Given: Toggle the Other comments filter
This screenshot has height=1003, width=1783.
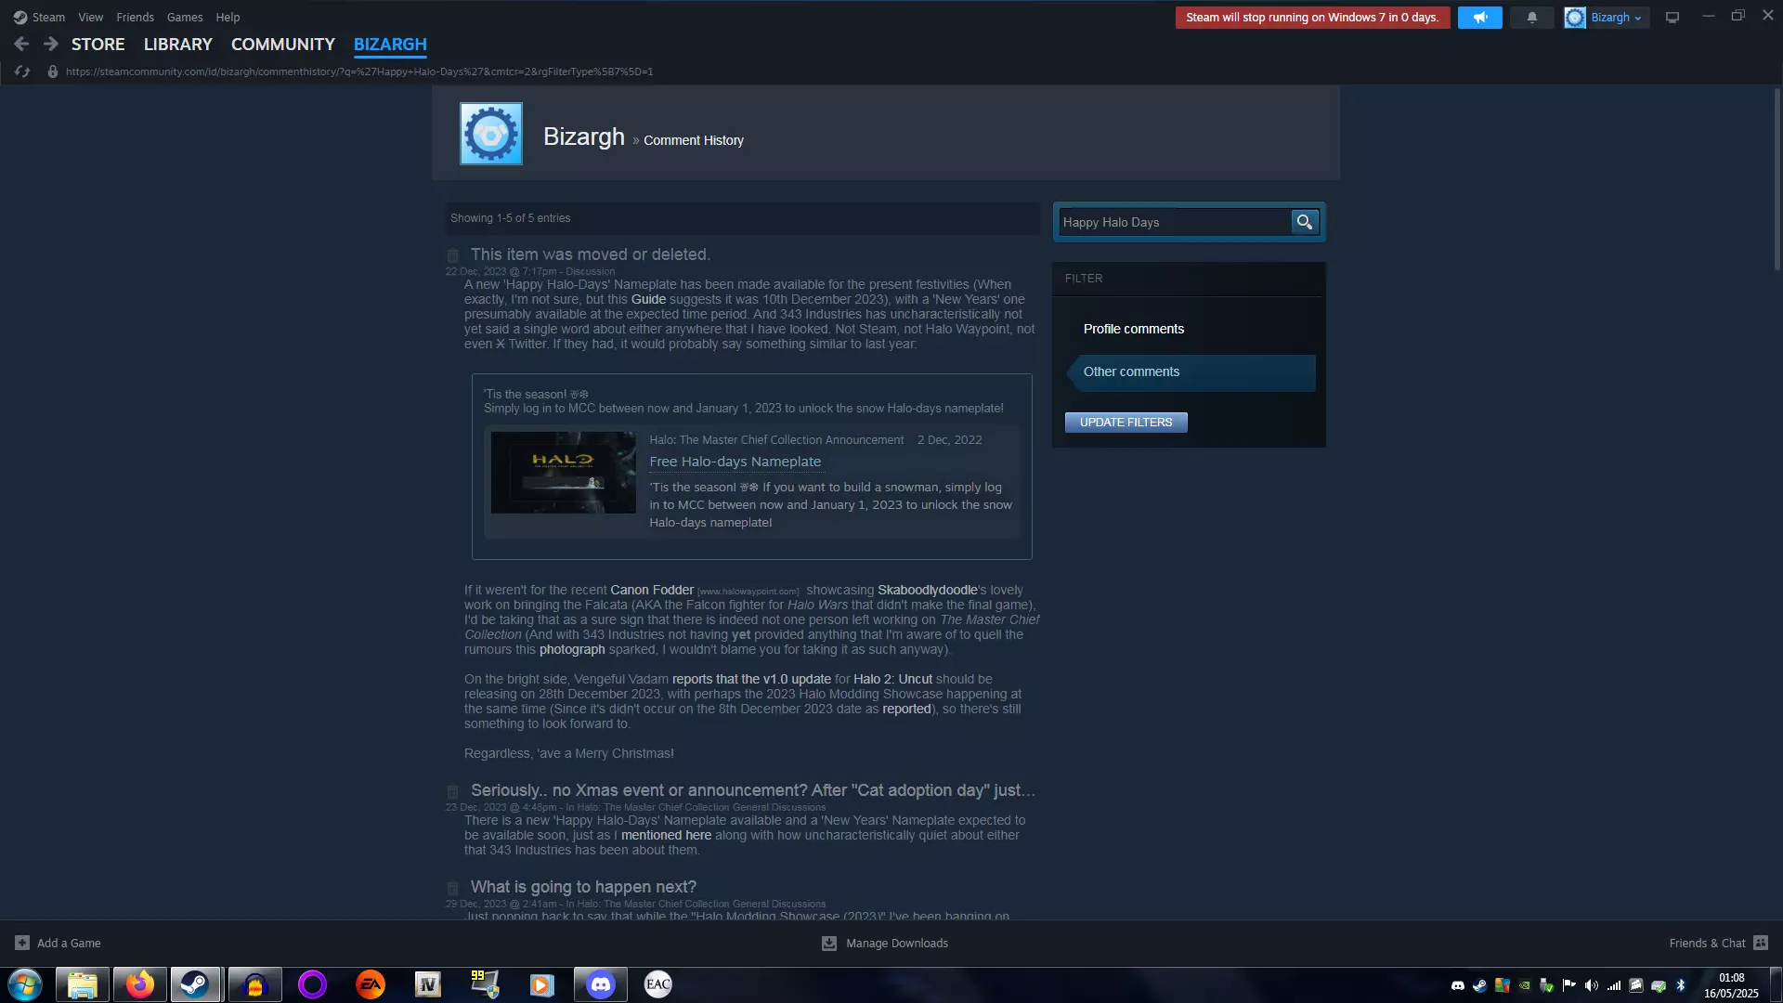Looking at the screenshot, I should (1131, 371).
